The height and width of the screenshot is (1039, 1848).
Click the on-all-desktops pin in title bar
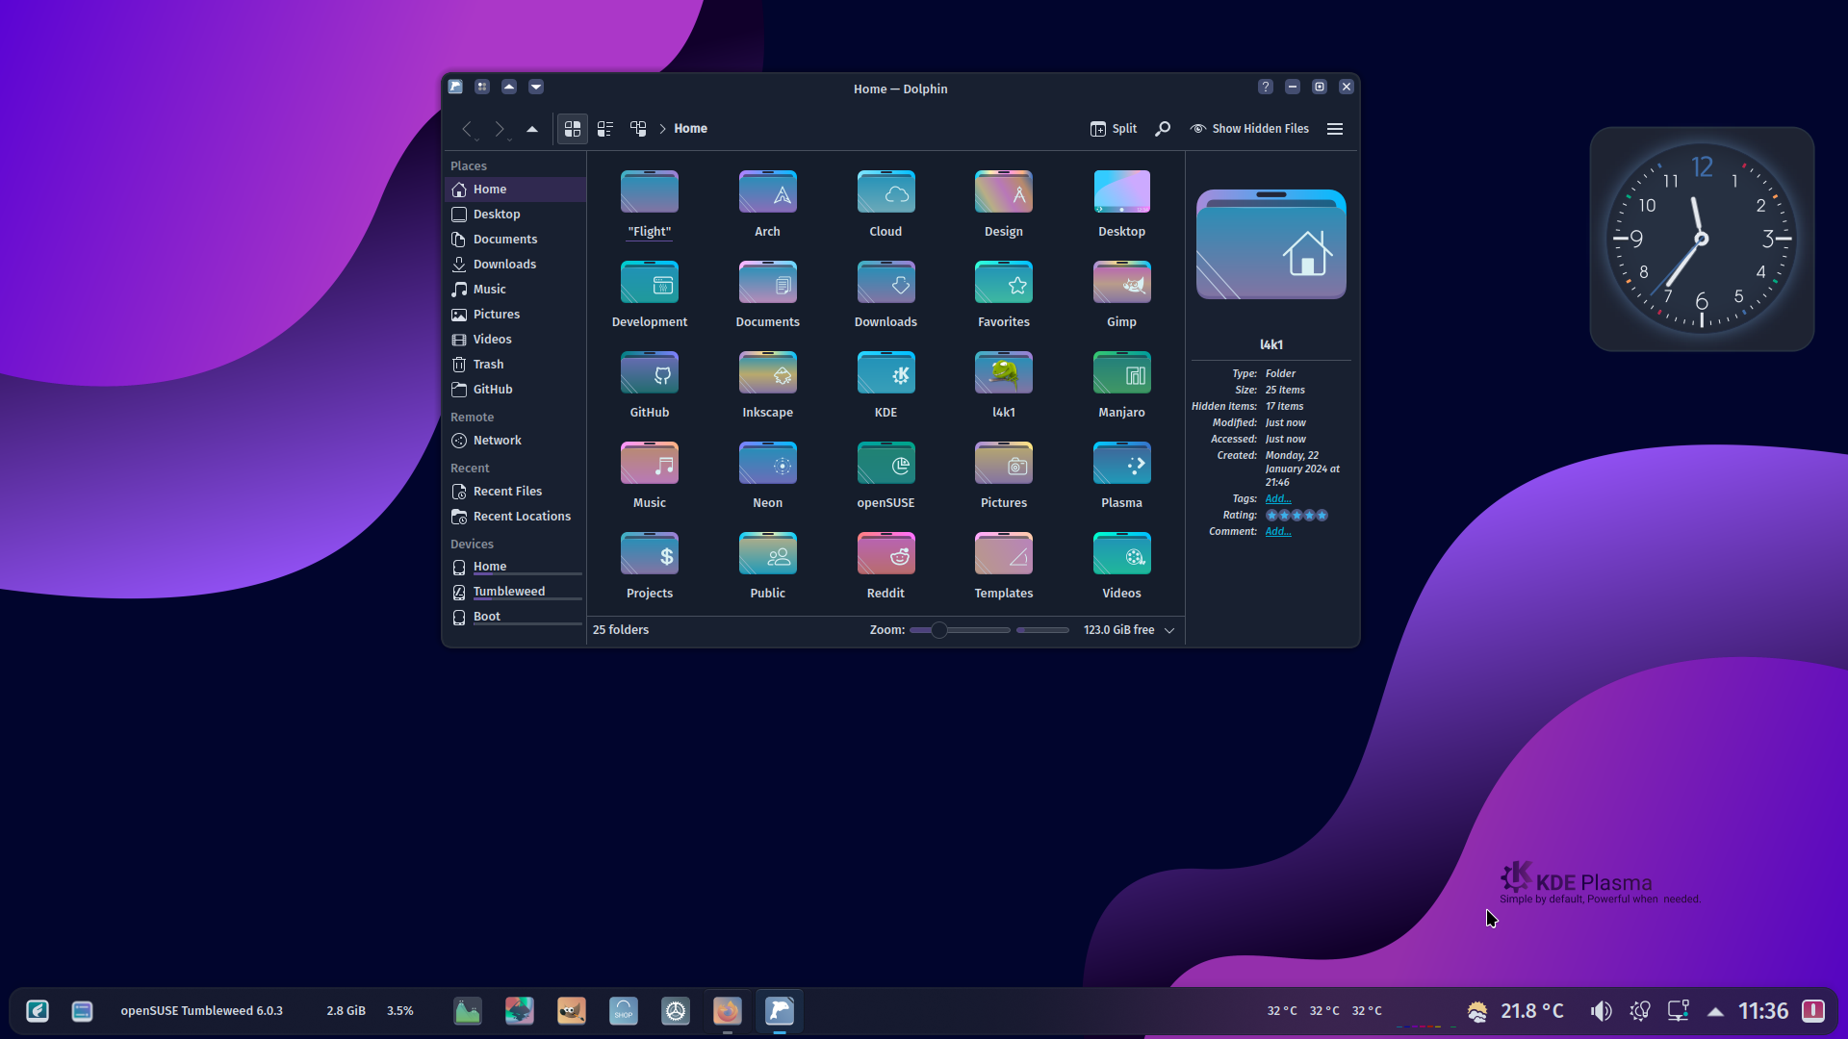(482, 88)
